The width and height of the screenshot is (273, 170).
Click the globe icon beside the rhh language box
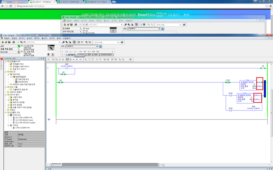coord(122,42)
